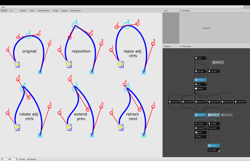Enable the Points checkbox
250x161 pixels.
(28, 11)
